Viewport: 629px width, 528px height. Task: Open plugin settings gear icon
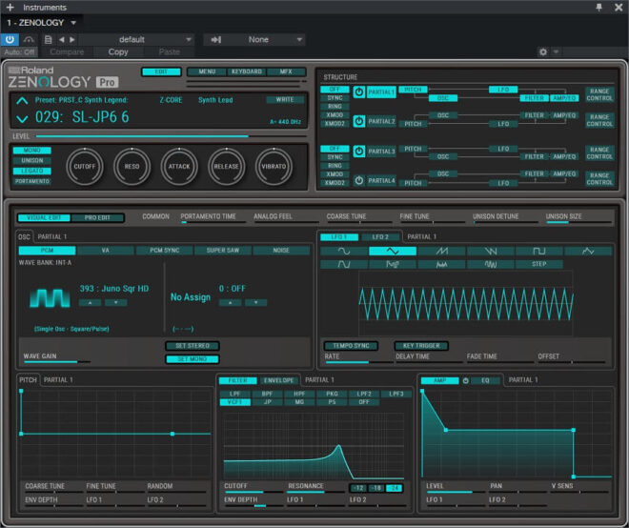tap(543, 51)
